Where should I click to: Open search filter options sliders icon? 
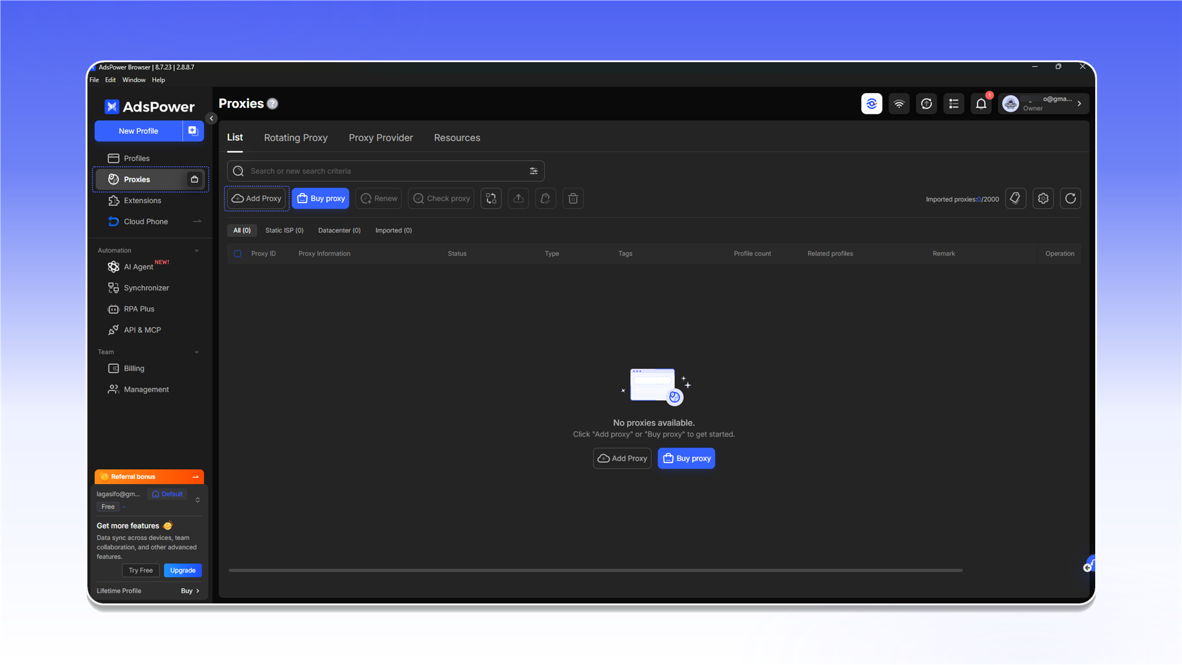(x=534, y=171)
